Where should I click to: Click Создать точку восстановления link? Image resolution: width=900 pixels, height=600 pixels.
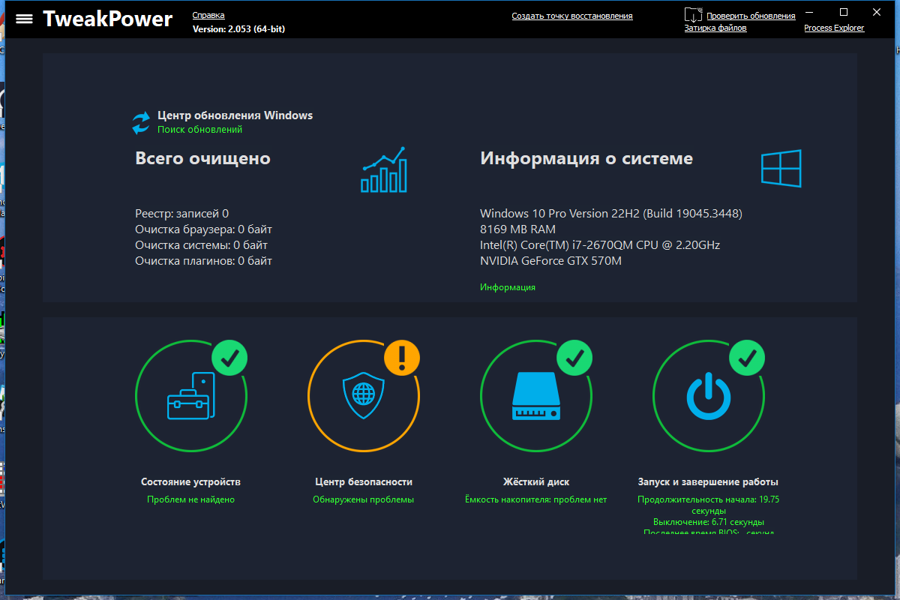point(571,16)
